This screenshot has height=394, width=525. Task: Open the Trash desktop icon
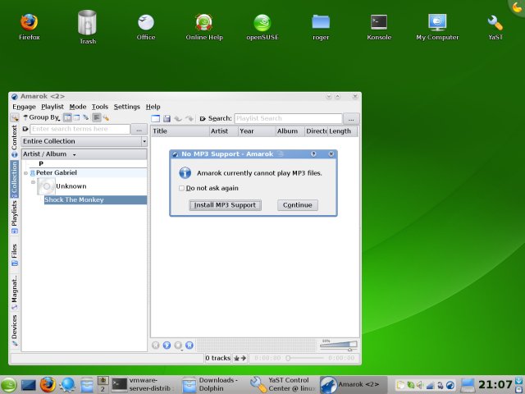88,27
